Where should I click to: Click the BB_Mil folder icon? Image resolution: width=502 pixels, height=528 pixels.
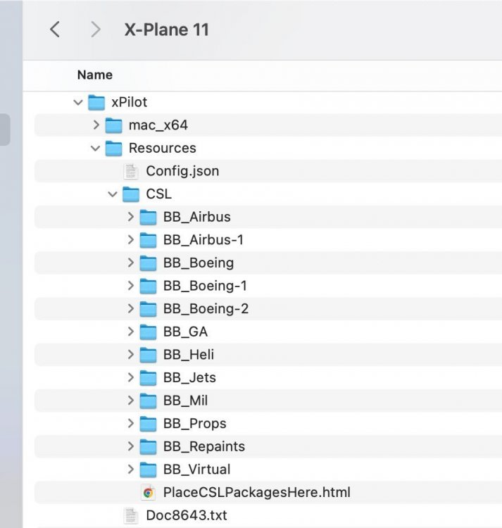(148, 401)
